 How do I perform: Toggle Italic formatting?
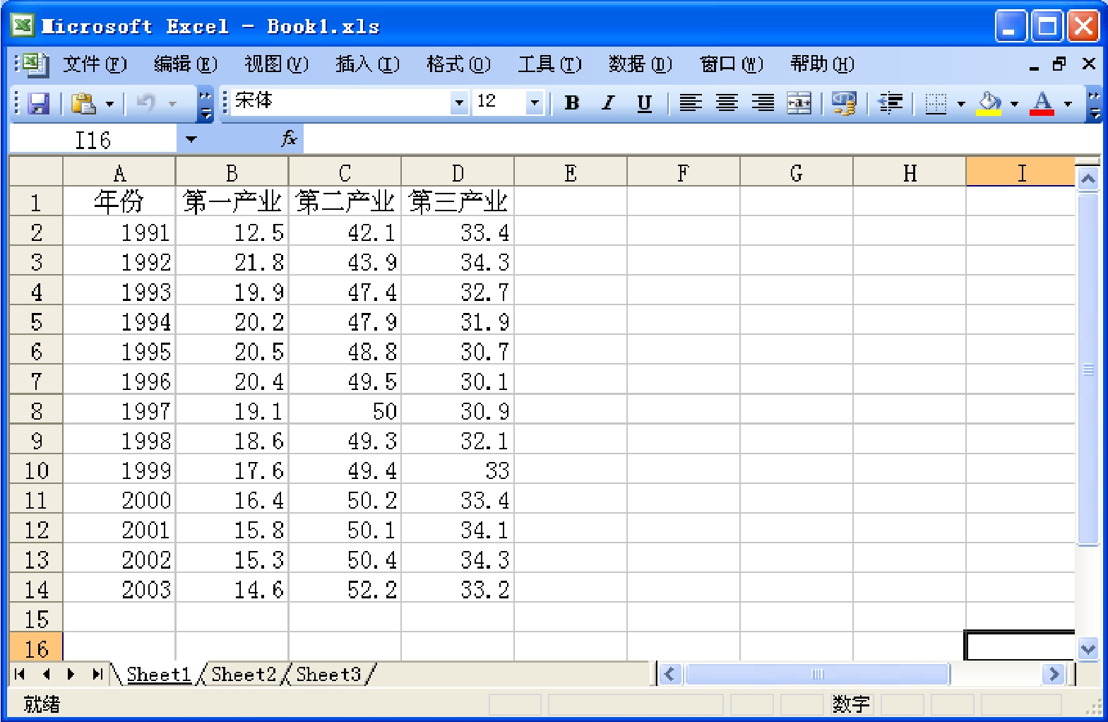pos(608,103)
